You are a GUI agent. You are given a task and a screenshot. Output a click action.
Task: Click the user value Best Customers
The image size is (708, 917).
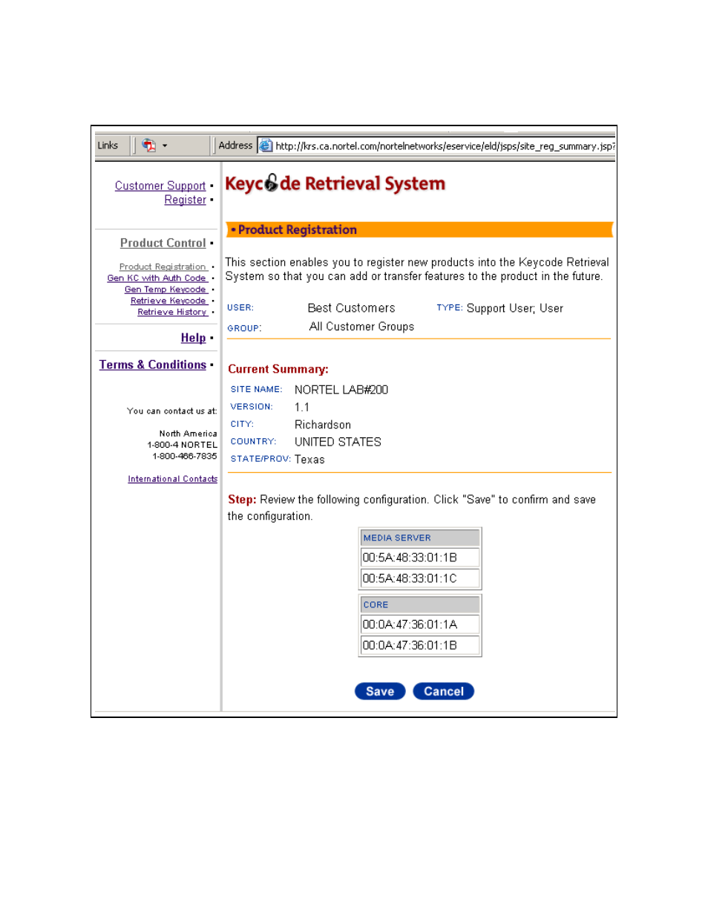pos(352,308)
